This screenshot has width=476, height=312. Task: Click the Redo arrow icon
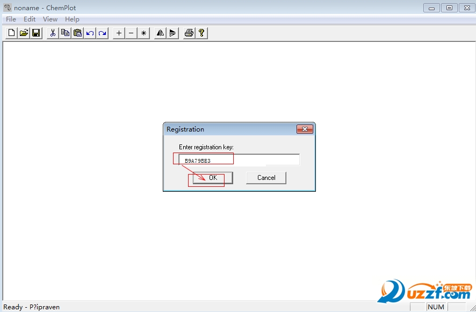point(102,33)
